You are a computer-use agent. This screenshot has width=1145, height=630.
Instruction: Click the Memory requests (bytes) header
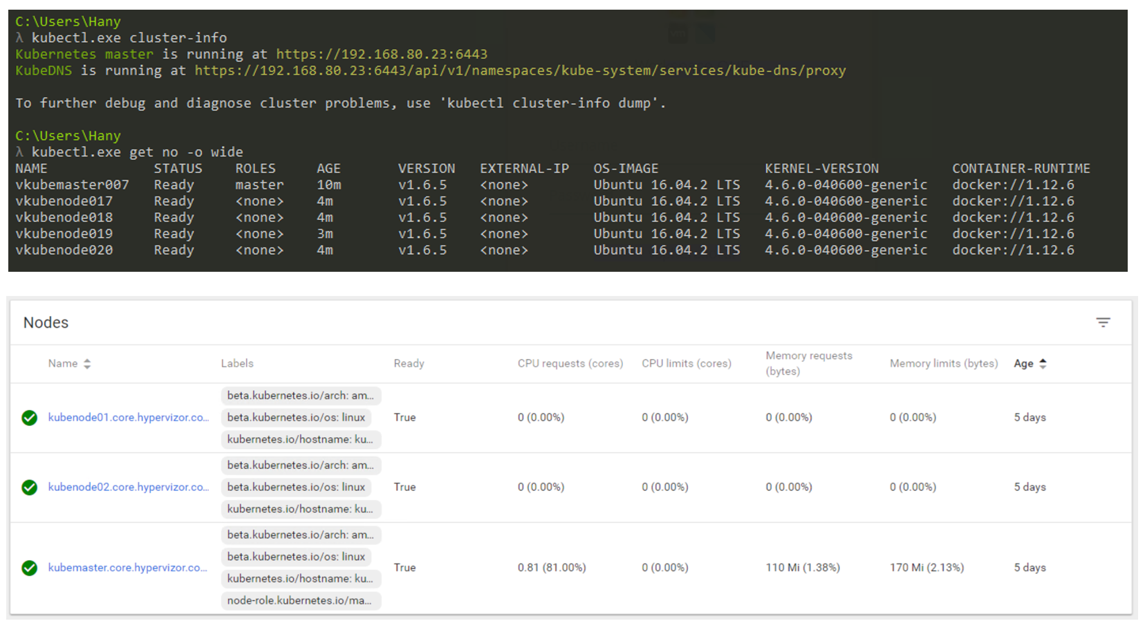(809, 364)
